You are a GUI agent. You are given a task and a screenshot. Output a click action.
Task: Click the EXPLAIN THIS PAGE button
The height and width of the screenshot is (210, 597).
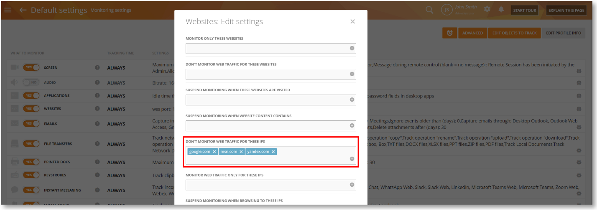[566, 10]
